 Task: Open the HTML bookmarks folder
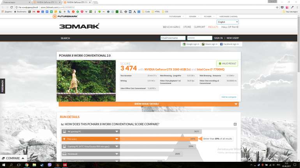(156, 12)
